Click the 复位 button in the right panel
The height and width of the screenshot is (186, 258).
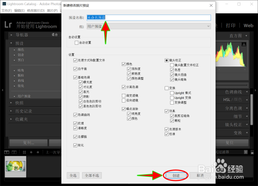click(232, 143)
